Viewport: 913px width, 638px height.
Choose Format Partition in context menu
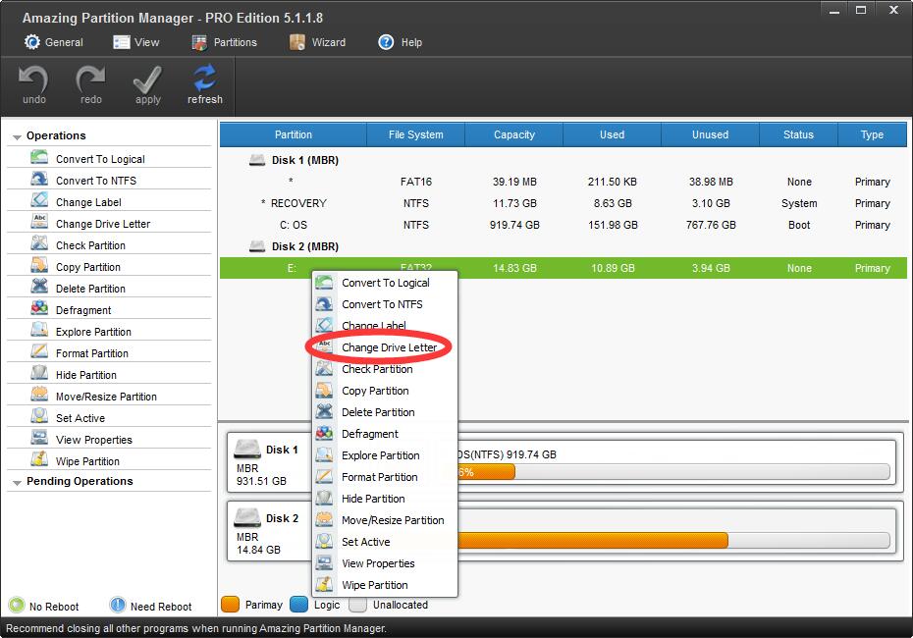coord(385,477)
